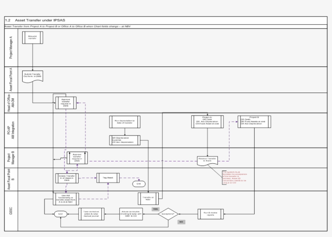332x237 pixels.
Task: Click the Submit Transfer Out form document shape
Action: [32, 76]
